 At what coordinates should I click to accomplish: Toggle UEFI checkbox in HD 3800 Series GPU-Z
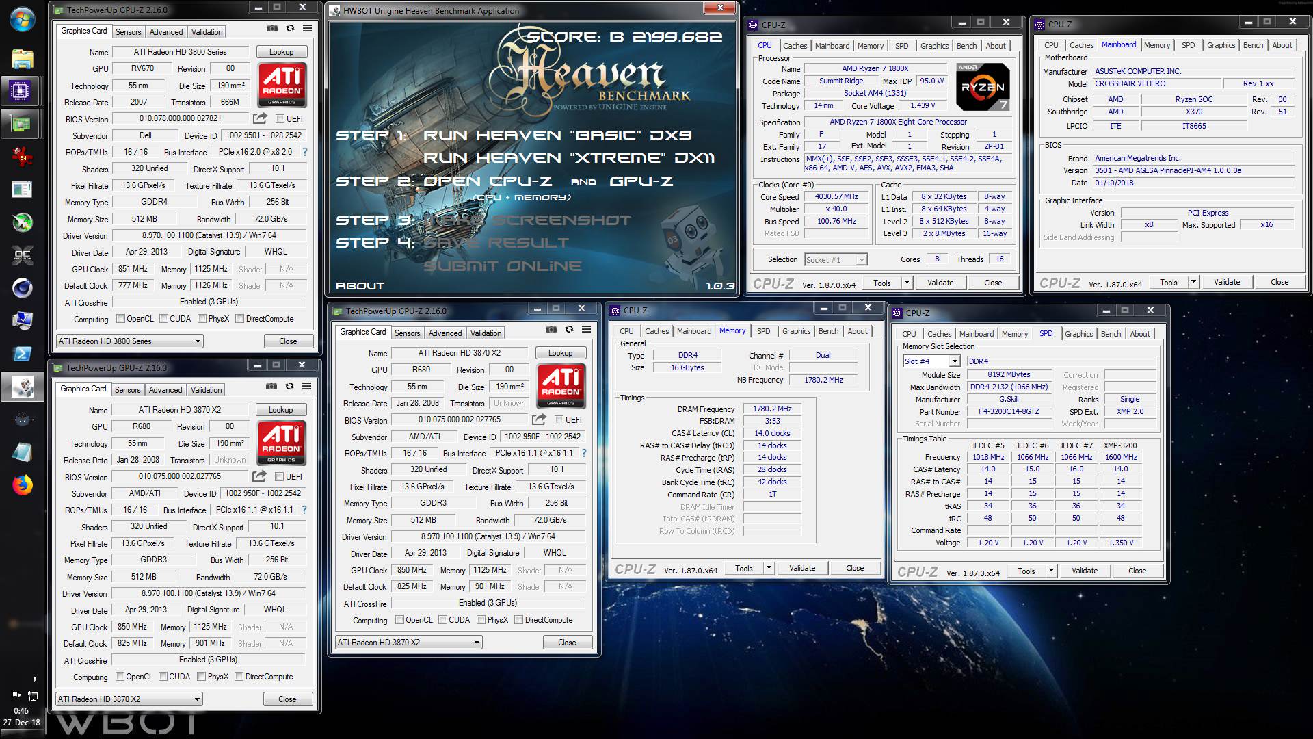click(x=280, y=119)
